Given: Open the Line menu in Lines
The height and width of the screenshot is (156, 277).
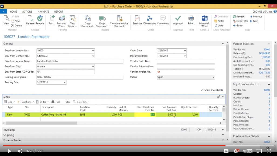Looking at the screenshot, I should [x=9, y=102].
